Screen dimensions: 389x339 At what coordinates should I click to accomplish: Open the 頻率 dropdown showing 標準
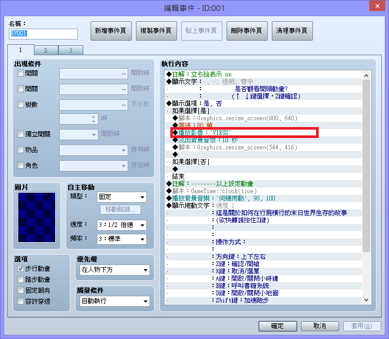point(121,239)
